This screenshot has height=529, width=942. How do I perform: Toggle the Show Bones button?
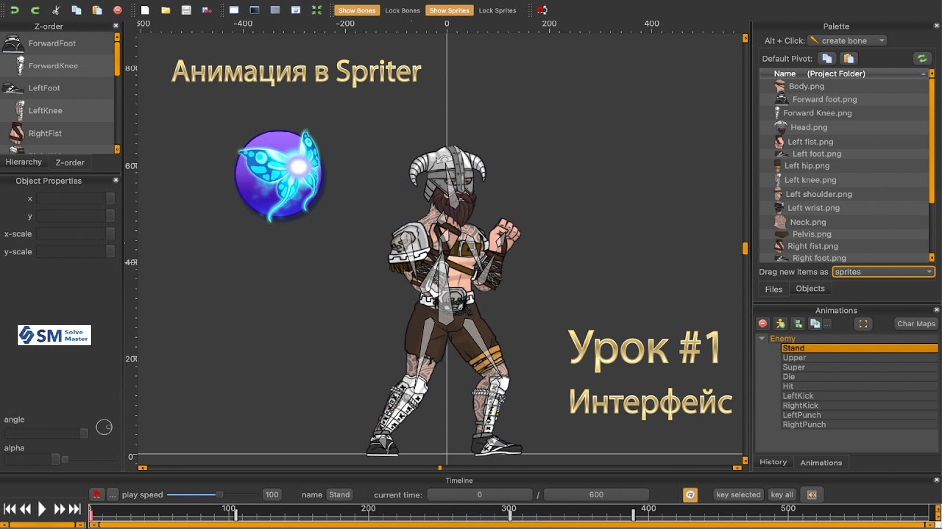coord(356,10)
